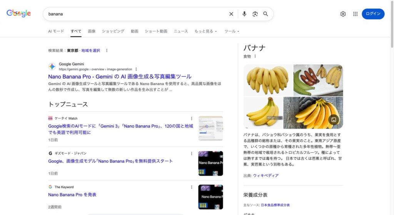Switch to the 画像 tab
Viewport: 394px width, 215px height.
(92, 31)
